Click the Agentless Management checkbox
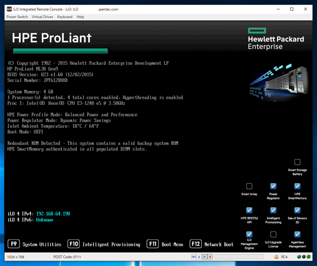This screenshot has width=317, height=266. pos(297,234)
